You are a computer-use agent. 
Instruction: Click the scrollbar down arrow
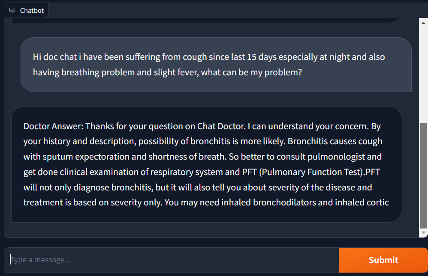(423, 233)
